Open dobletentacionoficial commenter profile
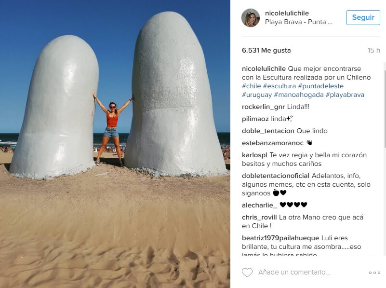Image resolution: width=386 pixels, height=288 pixels. (276, 176)
